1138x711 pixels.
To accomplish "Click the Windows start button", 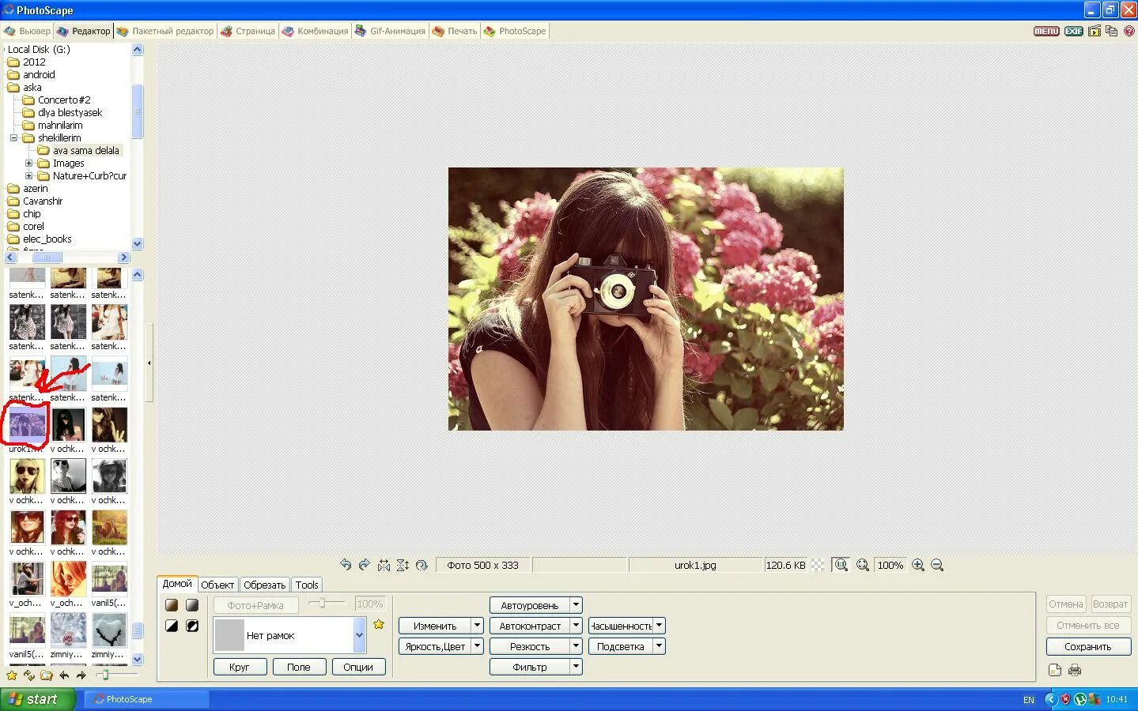I will pos(38,699).
